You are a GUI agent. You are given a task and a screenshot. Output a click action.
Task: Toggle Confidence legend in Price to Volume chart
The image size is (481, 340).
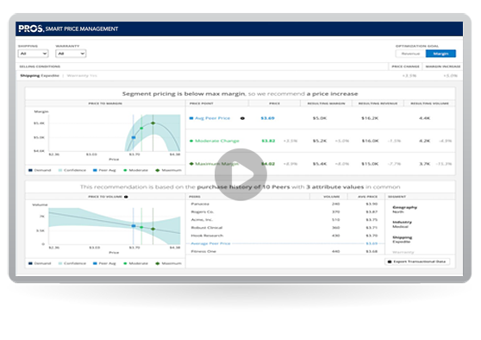coord(72,263)
